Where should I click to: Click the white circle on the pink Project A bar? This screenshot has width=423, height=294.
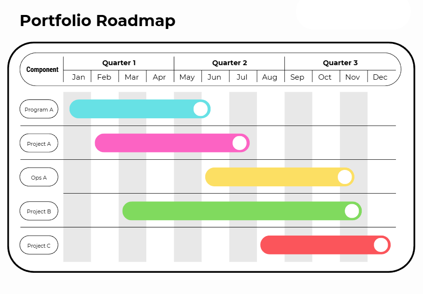(x=240, y=143)
